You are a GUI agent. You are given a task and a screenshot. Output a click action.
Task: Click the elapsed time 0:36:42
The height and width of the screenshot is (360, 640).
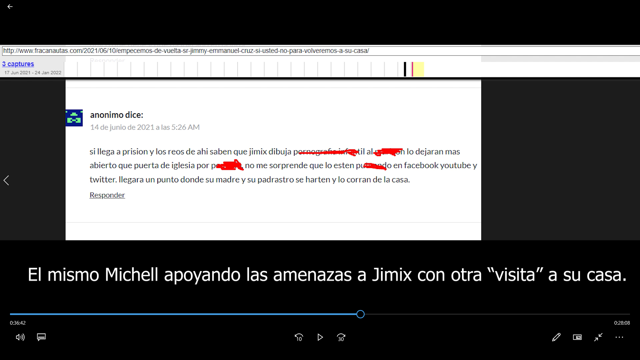point(18,323)
